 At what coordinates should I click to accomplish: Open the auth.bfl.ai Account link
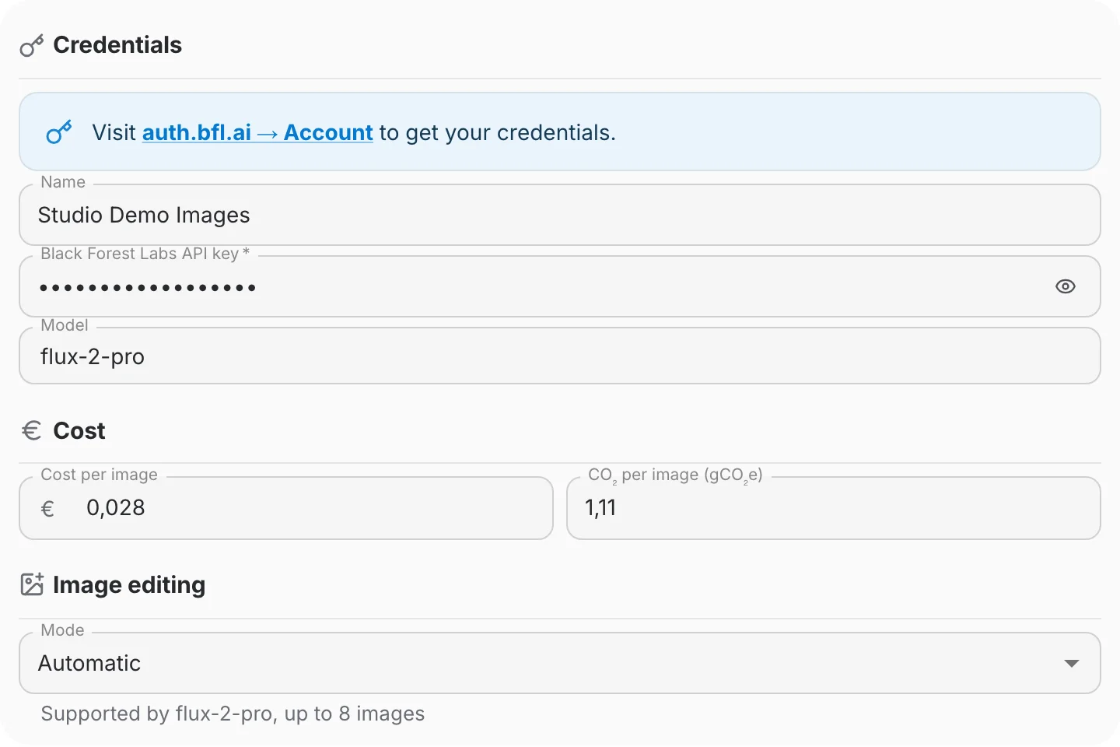[x=257, y=132]
